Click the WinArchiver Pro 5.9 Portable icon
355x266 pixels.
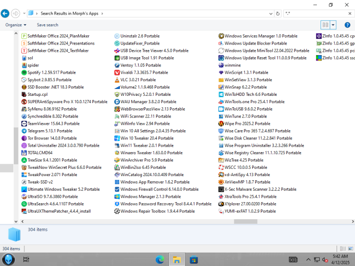[117, 160]
